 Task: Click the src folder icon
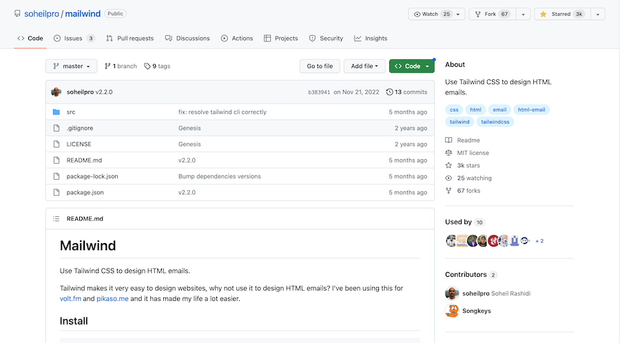57,112
